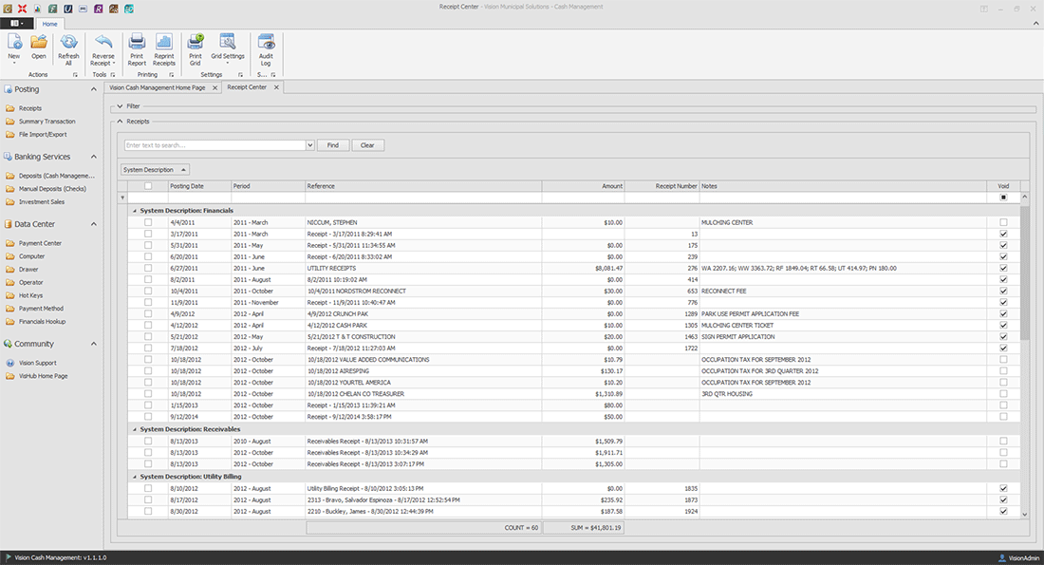Open the Audit Log
This screenshot has width=1044, height=565.
266,50
